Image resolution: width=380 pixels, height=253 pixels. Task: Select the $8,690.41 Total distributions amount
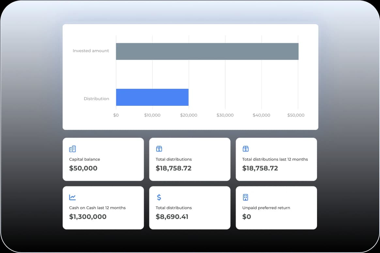pyautogui.click(x=172, y=216)
